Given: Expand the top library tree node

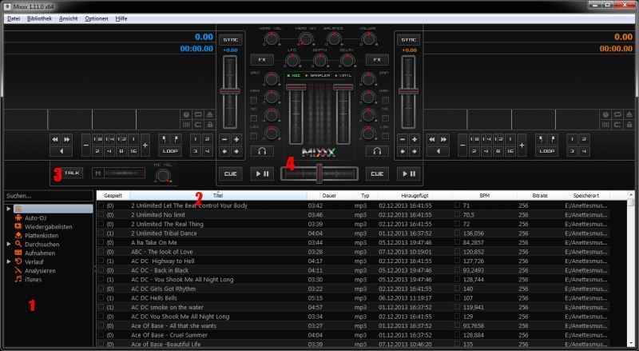Looking at the screenshot, I should (x=9, y=209).
